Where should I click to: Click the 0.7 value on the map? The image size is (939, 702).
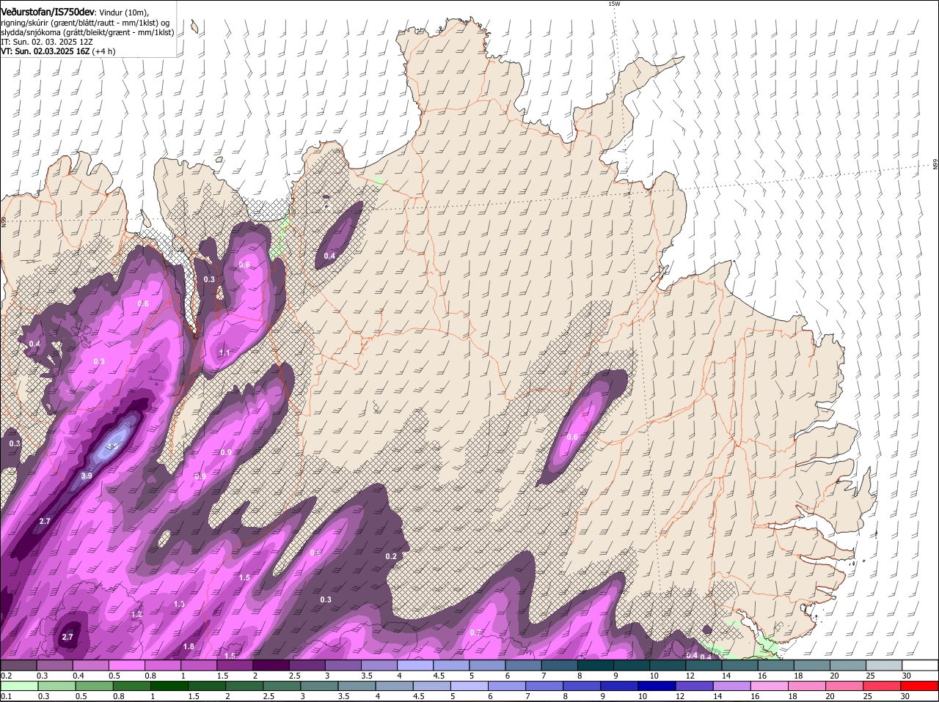pyautogui.click(x=475, y=632)
